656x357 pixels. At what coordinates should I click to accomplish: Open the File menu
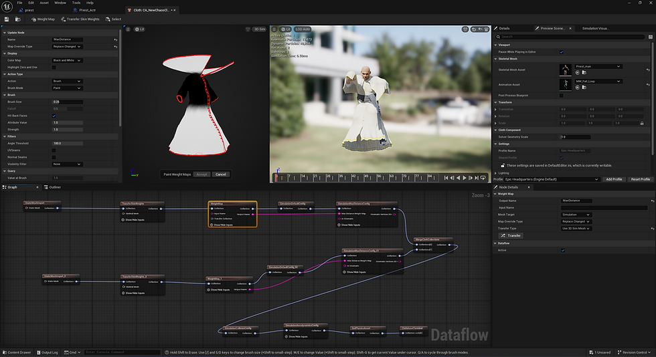click(x=19, y=3)
